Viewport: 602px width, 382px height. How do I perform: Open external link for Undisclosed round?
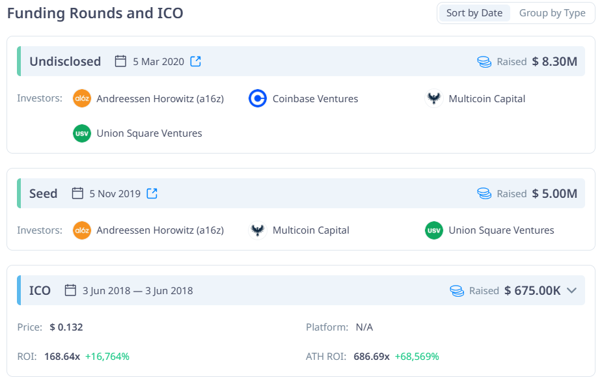196,61
